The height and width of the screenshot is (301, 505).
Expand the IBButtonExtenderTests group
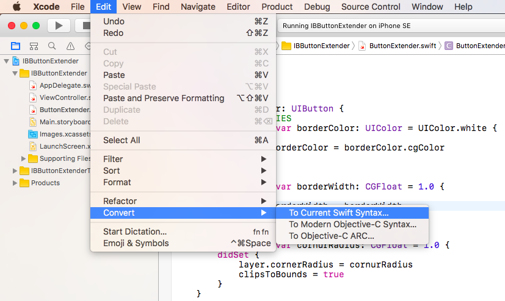15,171
